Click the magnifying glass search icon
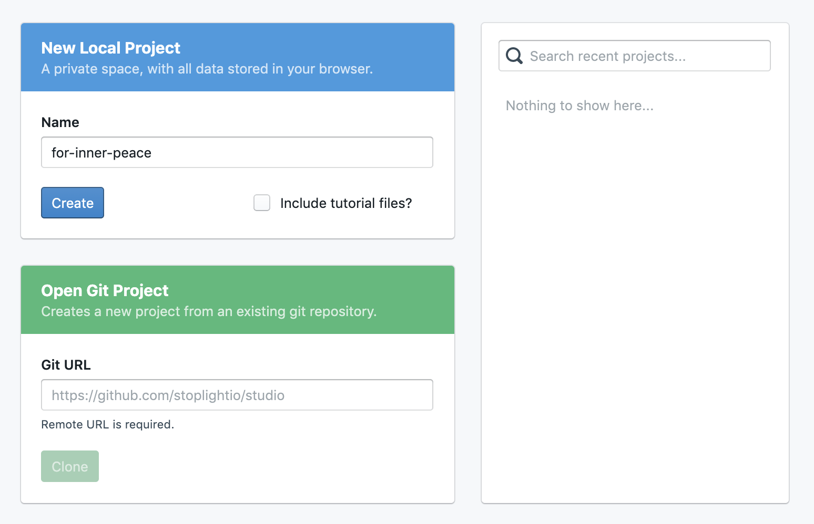Screen dimensions: 814x524 click(x=513, y=55)
